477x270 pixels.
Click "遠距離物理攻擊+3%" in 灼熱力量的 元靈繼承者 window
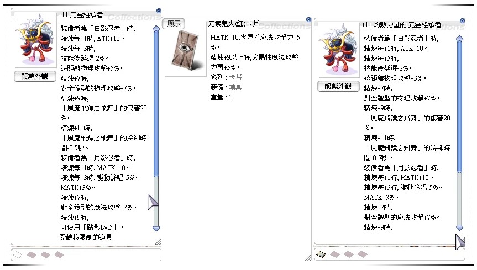[395, 78]
